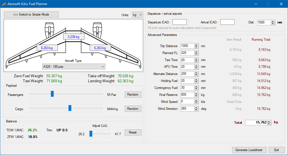The height and width of the screenshot is (155, 288).
Task: Click the APU Time input
Action: (x=187, y=67)
